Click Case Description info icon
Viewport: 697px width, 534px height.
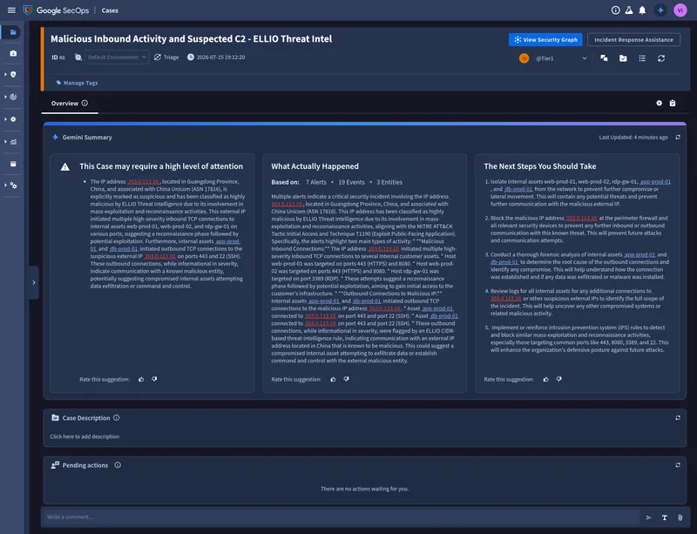click(117, 418)
